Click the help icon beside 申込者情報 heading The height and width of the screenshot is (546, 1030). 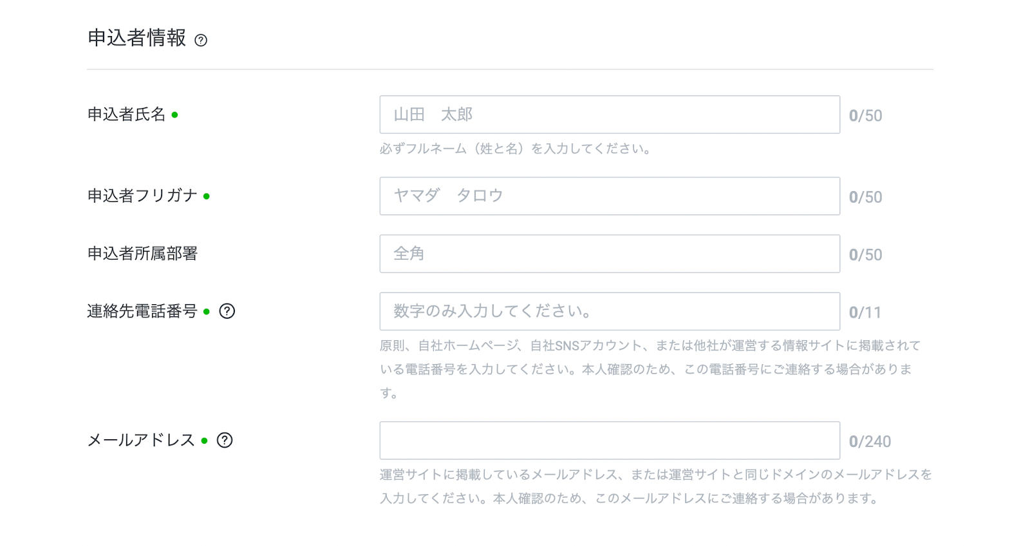pyautogui.click(x=201, y=41)
